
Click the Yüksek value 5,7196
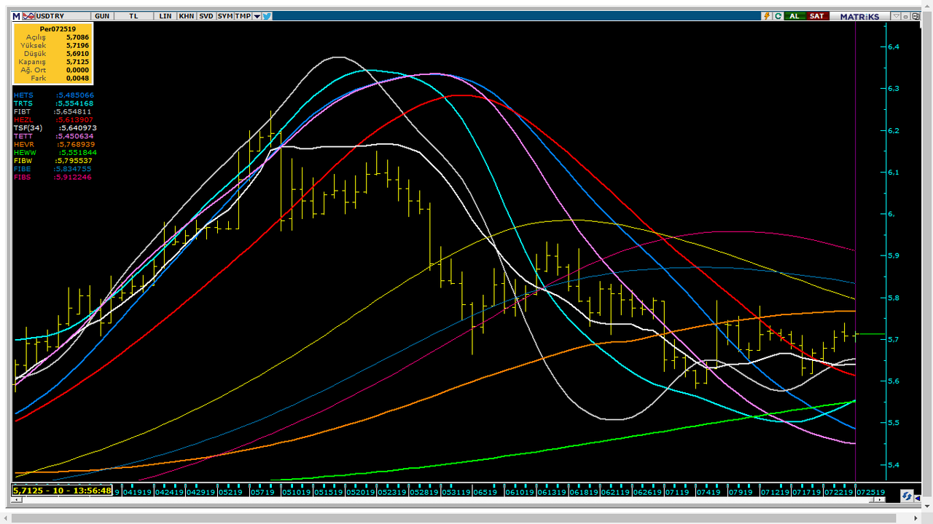tap(77, 45)
